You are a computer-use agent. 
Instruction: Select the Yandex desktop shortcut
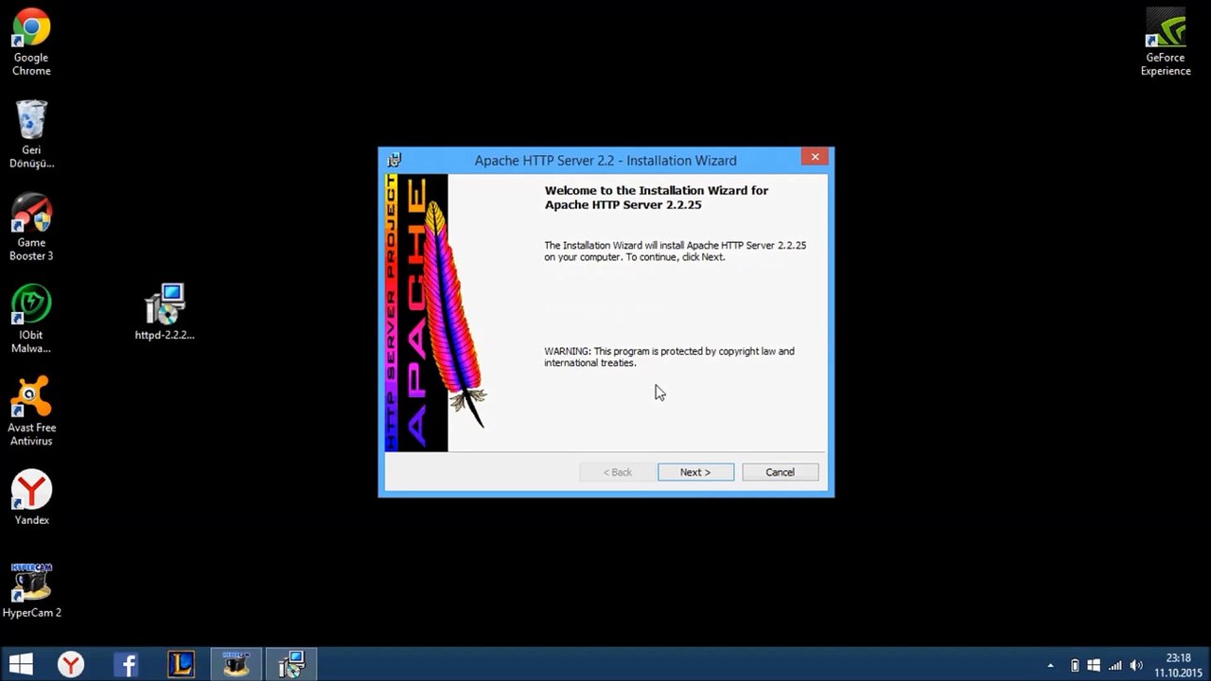(x=31, y=498)
